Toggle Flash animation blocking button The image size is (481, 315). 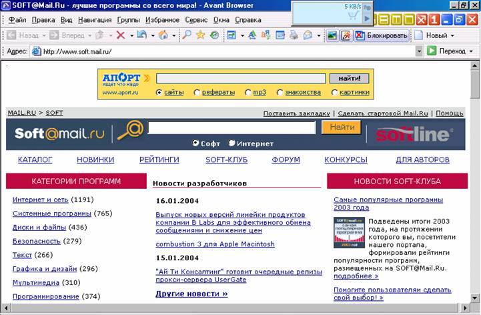346,35
